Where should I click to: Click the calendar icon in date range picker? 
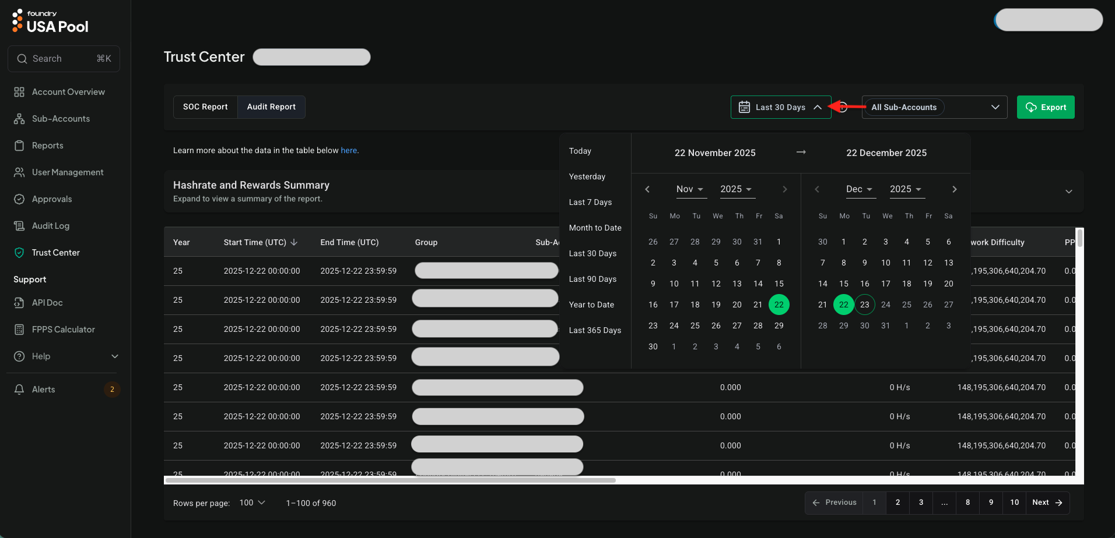[744, 107]
